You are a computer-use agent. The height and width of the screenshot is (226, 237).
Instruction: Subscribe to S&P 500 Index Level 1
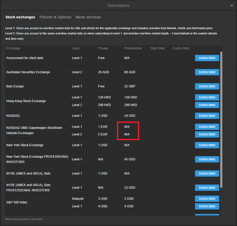pos(207,206)
